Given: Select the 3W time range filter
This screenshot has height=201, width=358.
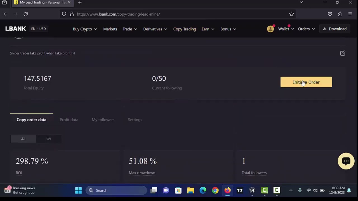Looking at the screenshot, I should 48,139.
